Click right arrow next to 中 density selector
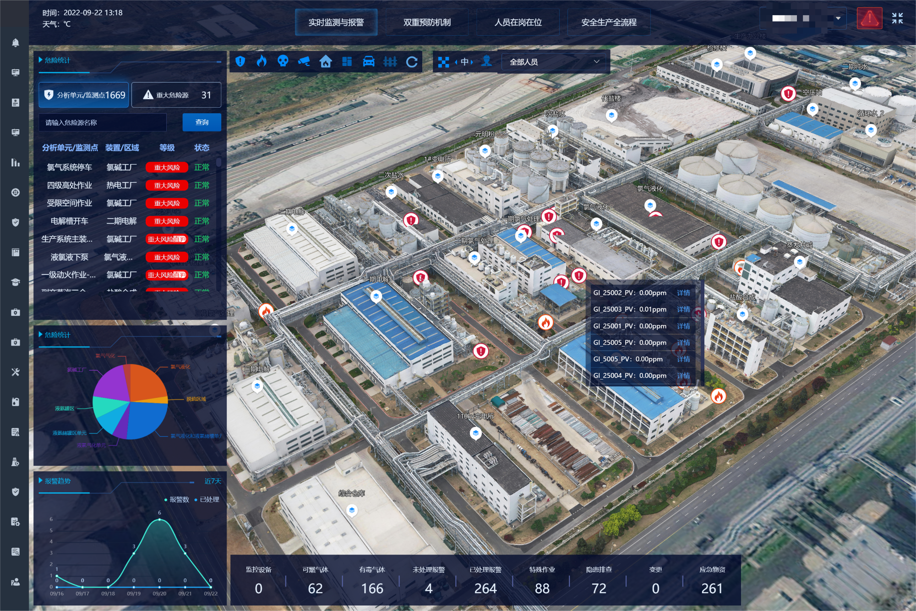Screen dimensions: 916x611 pyautogui.click(x=472, y=62)
